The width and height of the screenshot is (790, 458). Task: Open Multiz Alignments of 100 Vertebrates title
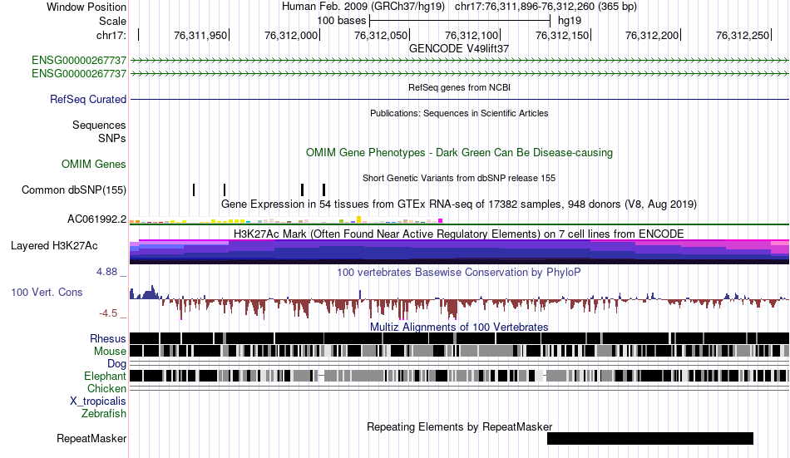(459, 327)
